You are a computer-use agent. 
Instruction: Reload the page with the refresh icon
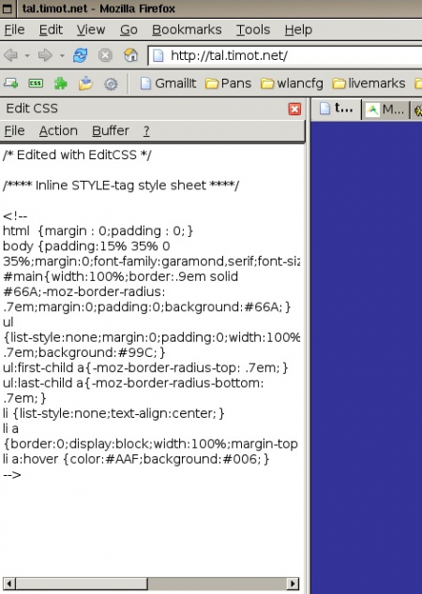[x=81, y=55]
